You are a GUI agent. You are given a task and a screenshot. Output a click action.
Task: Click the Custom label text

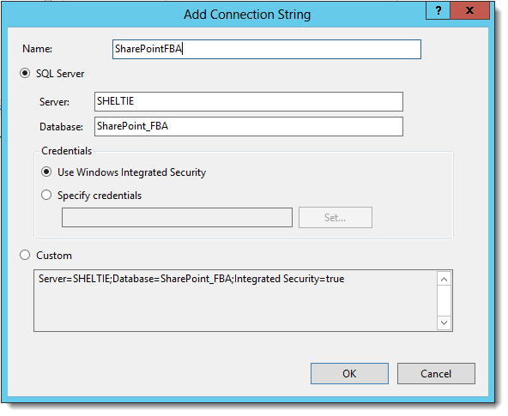(x=54, y=256)
